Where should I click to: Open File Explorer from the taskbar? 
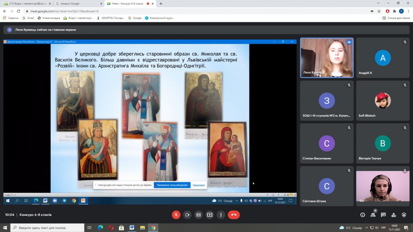click(142, 227)
